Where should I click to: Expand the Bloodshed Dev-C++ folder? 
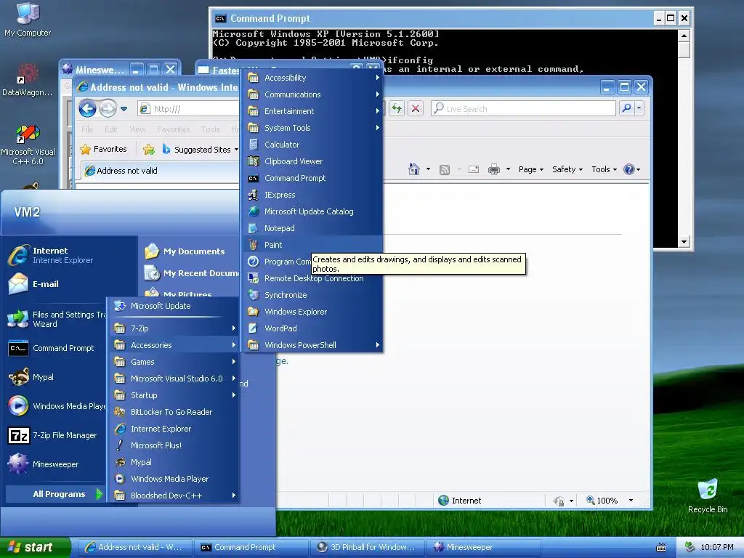point(174,496)
